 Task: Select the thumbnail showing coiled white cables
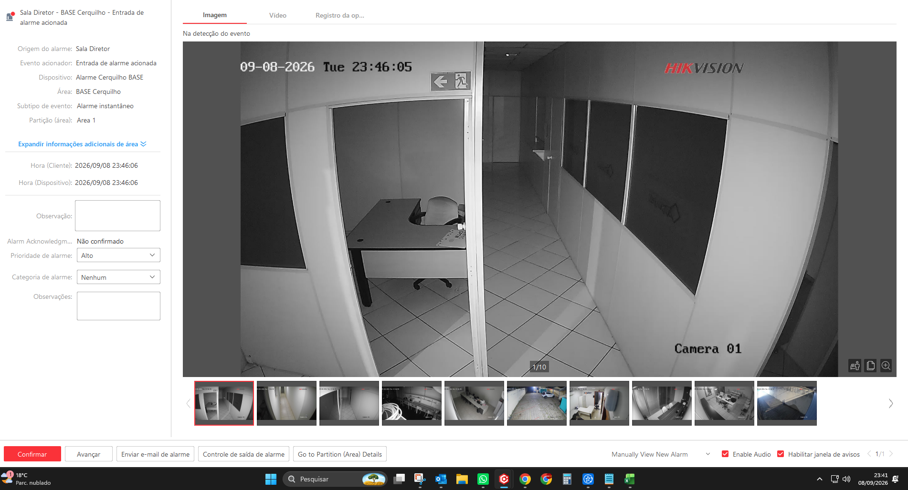click(412, 403)
